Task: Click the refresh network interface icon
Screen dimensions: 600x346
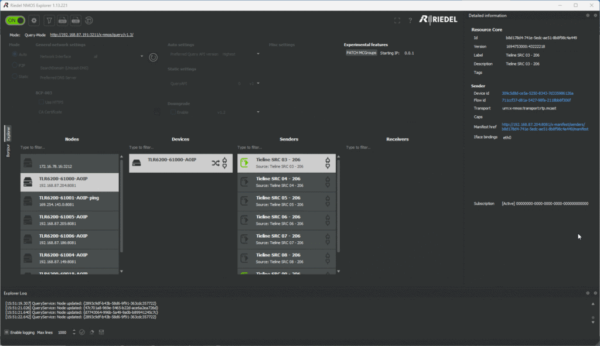Action: [153, 57]
